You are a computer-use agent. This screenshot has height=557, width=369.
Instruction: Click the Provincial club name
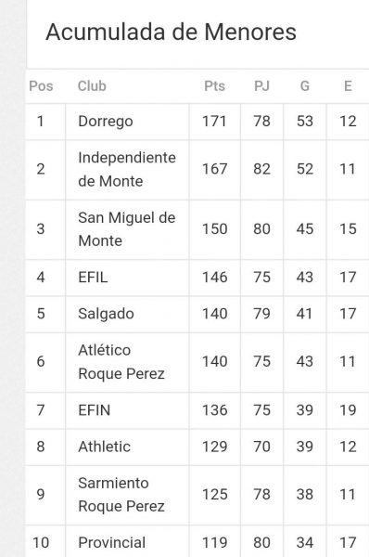(112, 543)
